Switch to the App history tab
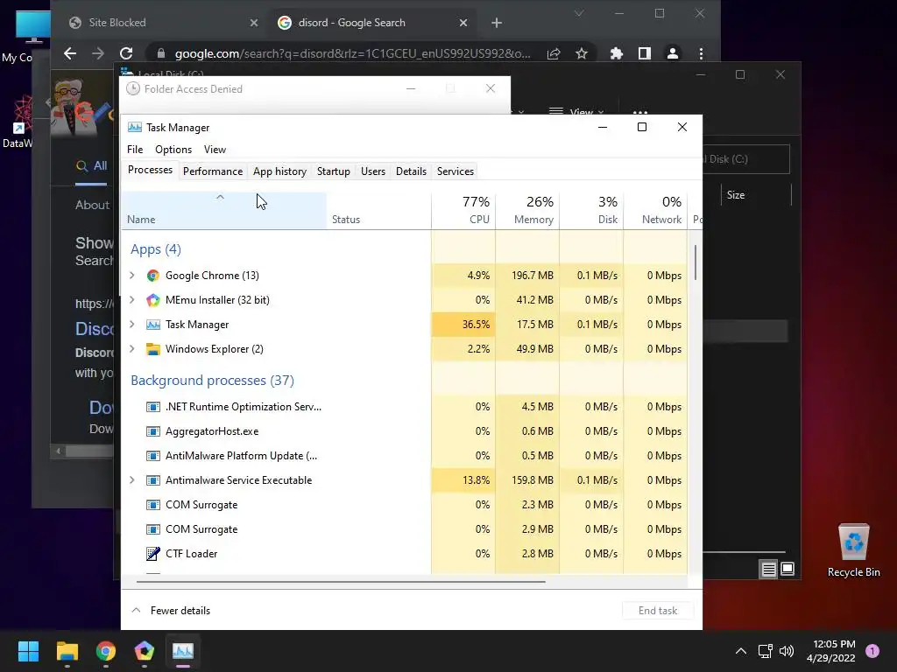This screenshot has width=897, height=672. [279, 171]
